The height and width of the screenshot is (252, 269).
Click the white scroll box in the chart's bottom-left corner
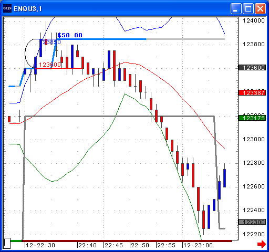[7, 243]
